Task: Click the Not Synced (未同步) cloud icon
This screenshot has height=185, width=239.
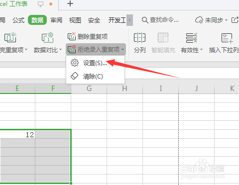Action: pos(199,20)
